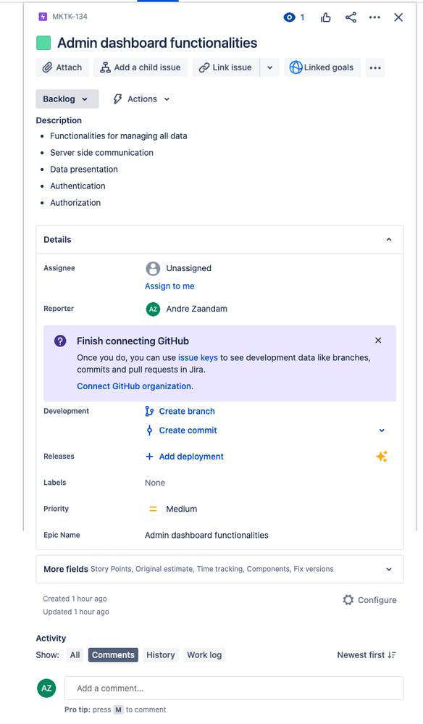Vote with the thumbs-up icon
Viewport: 423px width, 724px height.
[x=326, y=17]
